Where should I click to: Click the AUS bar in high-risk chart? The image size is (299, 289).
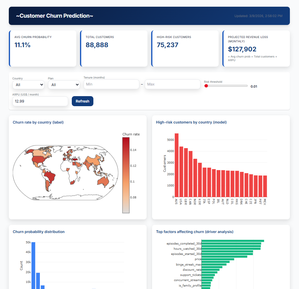(177, 165)
